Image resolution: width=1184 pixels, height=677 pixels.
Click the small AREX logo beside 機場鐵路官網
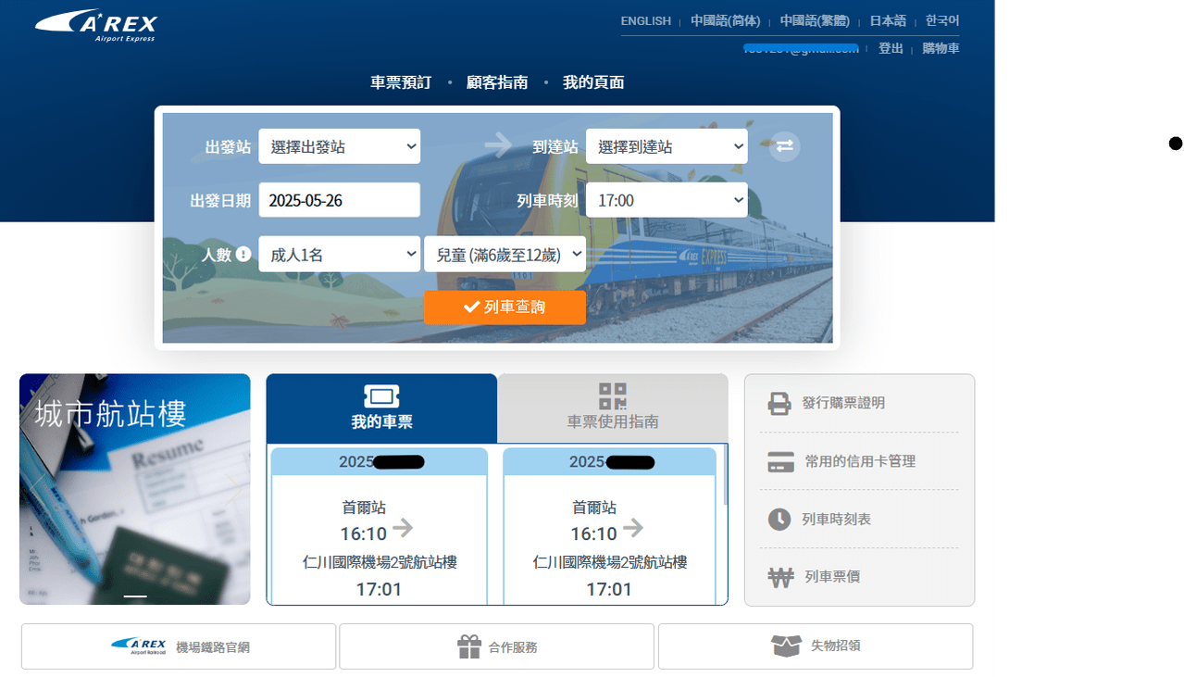pyautogui.click(x=138, y=646)
